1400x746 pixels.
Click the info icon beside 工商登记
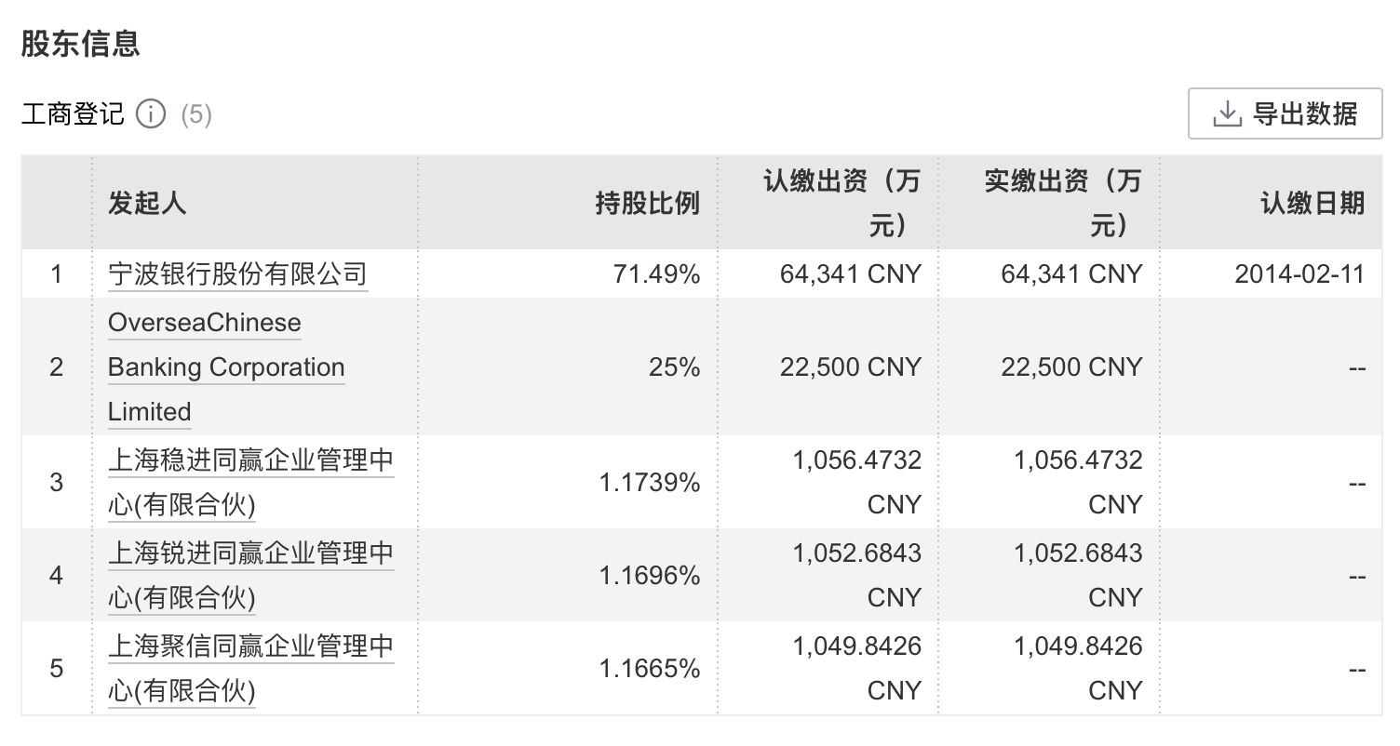[151, 114]
